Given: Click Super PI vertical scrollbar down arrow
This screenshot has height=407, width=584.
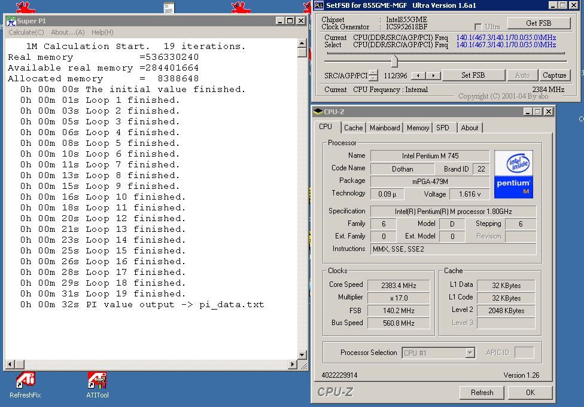Looking at the screenshot, I should click(302, 355).
